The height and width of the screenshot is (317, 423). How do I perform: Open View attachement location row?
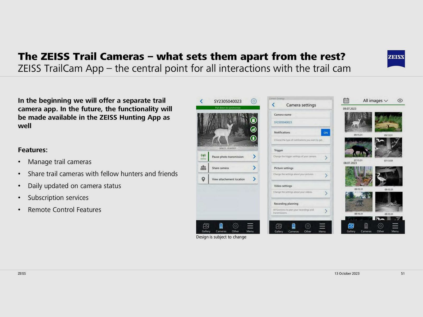tap(228, 179)
